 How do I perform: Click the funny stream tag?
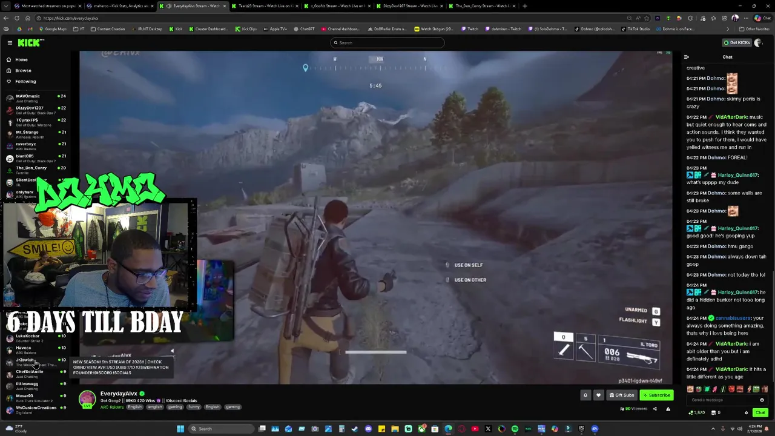coord(194,407)
